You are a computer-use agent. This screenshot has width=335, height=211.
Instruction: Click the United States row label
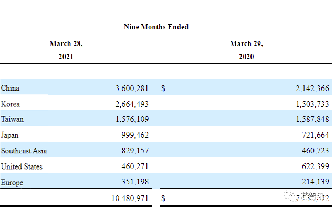tap(22, 167)
